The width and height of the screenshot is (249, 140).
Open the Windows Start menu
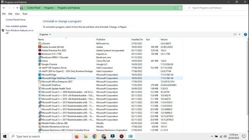point(5,136)
